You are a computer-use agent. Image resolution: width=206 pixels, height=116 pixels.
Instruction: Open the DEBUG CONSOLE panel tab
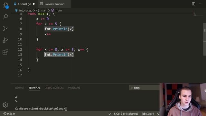pos(54,88)
